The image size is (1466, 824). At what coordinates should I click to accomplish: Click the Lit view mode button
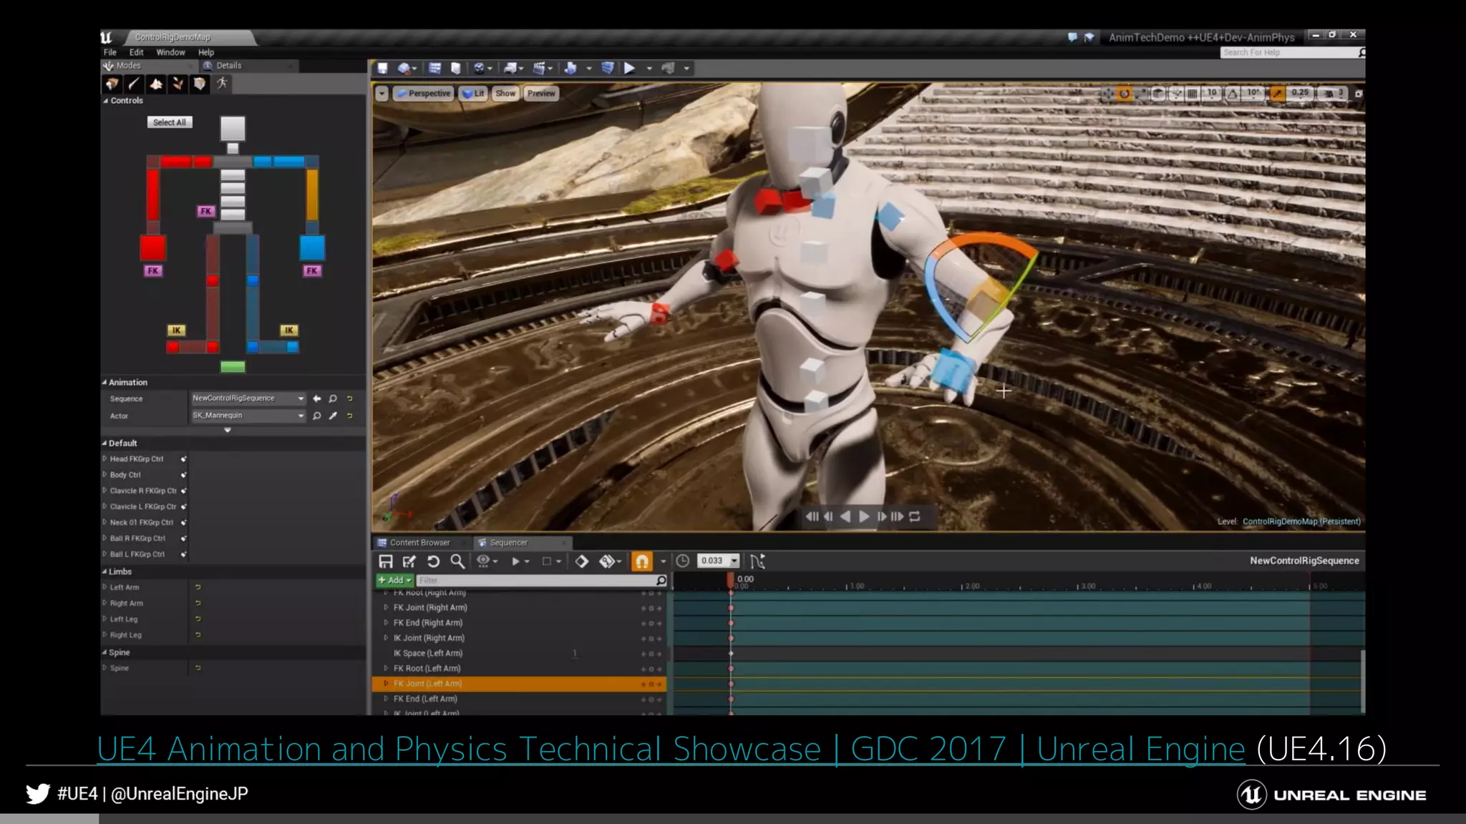[474, 94]
